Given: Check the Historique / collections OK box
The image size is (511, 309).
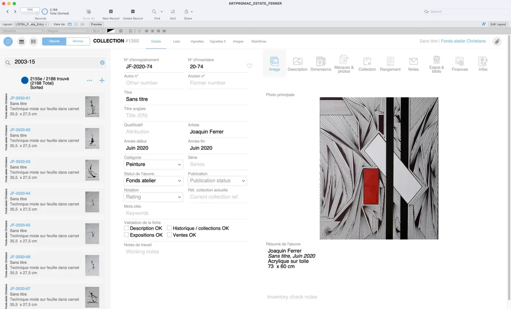Looking at the screenshot, I should (169, 228).
